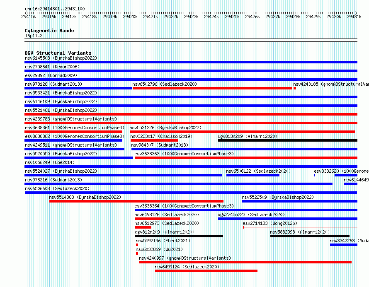Select the red bar under nsv6499124
Image resolution: width=369 pixels, height=287 pixels.
(x=206, y=271)
